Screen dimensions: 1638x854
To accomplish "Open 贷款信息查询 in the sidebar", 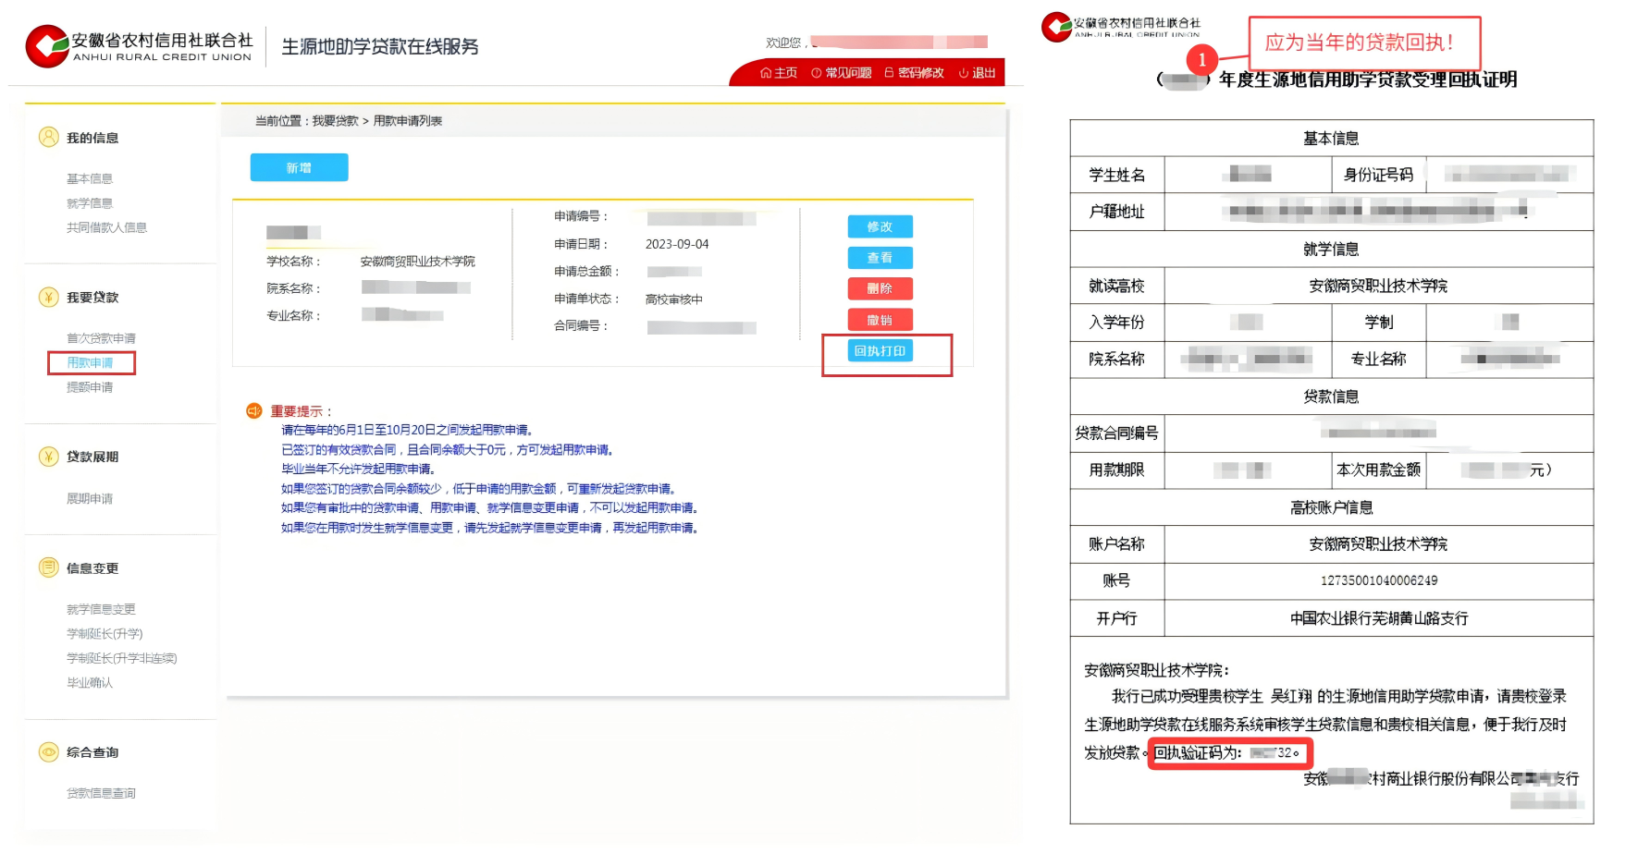I will [x=101, y=793].
